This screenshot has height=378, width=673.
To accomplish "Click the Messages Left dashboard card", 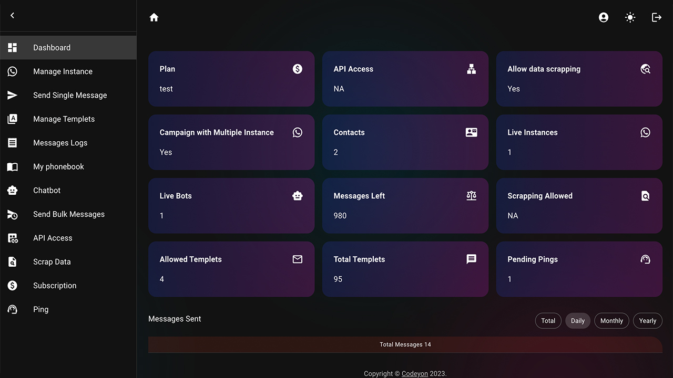I will [x=405, y=205].
